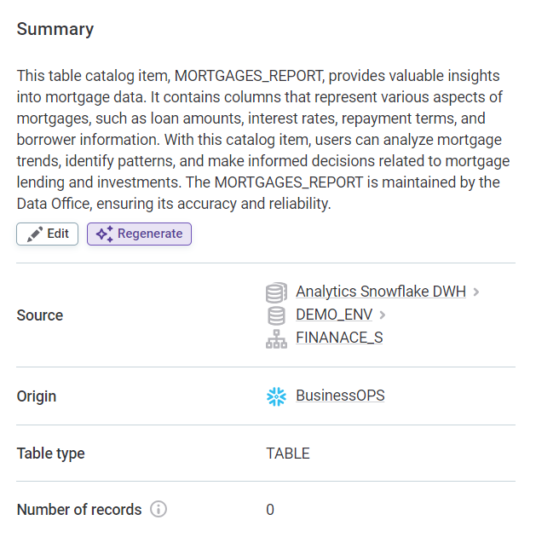Regenerate the AI summary
Screen dimensions: 536x549
(x=139, y=234)
